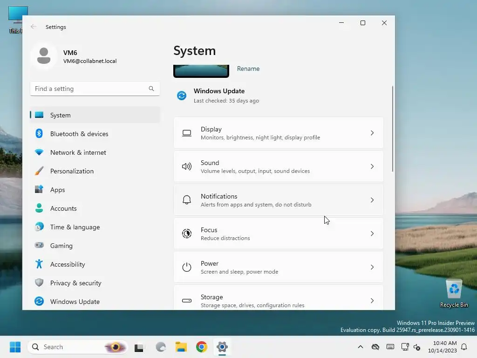This screenshot has width=477, height=358.
Task: Expand the Notifications settings chevron
Action: point(372,200)
